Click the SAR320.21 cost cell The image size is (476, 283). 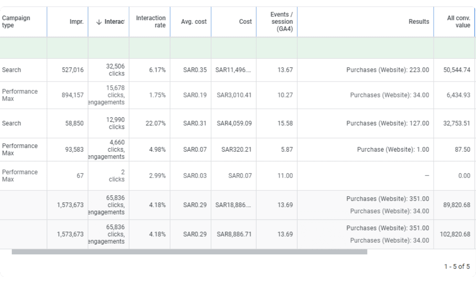click(237, 149)
